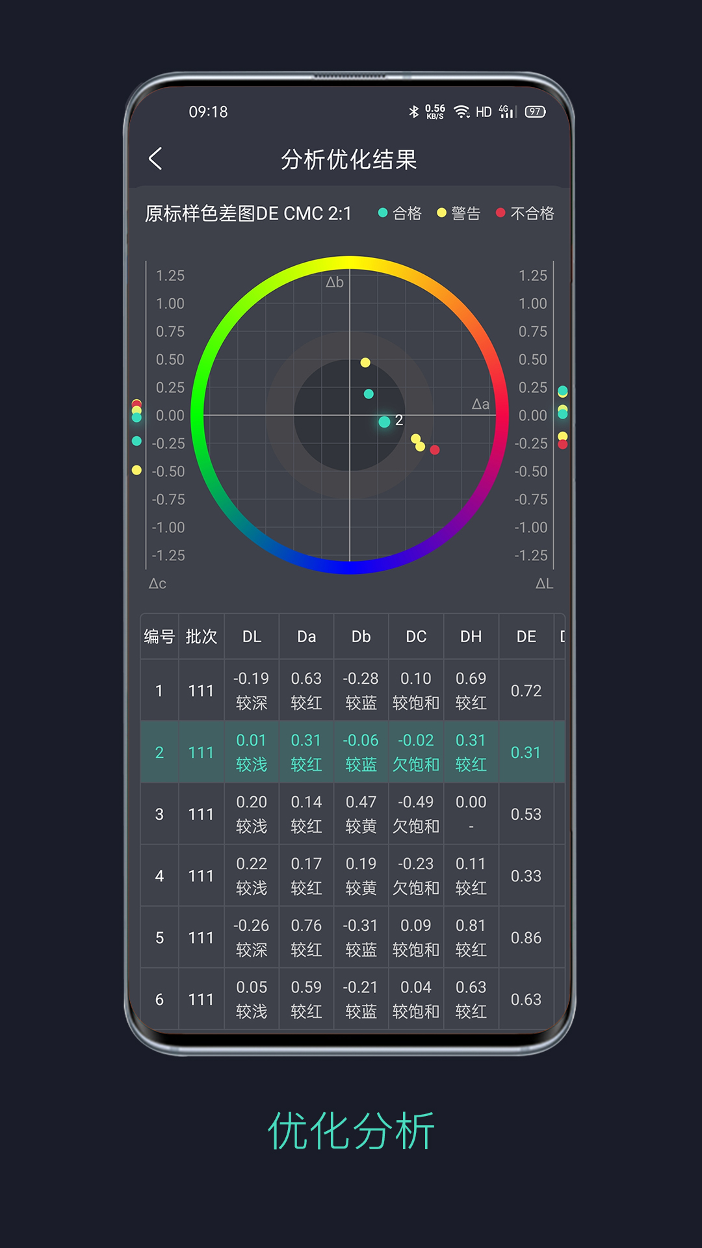Click the DL column header
The image size is (702, 1248).
tap(252, 637)
